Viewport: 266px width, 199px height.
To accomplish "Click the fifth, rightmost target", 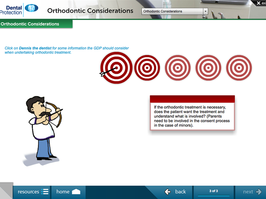I will point(239,68).
